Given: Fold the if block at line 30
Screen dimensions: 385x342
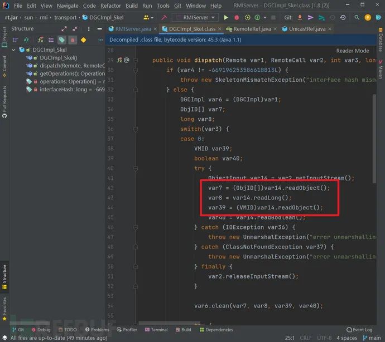Looking at the screenshot, I should [135, 70].
